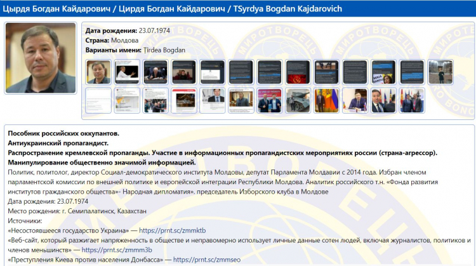The width and height of the screenshot is (476, 266).
Task: Follow the prnt.sc/zmmktb source link
Action: pyautogui.click(x=173, y=230)
